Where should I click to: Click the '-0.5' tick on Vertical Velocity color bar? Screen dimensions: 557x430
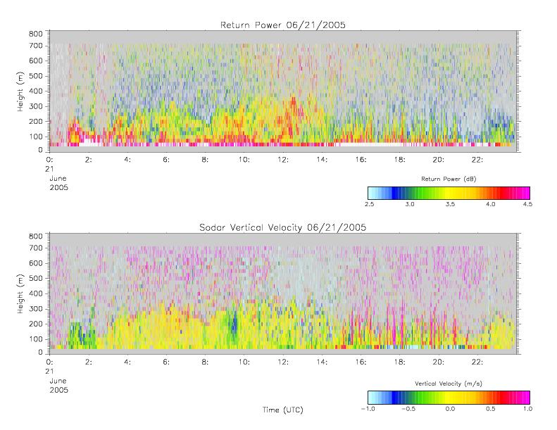[x=408, y=409]
